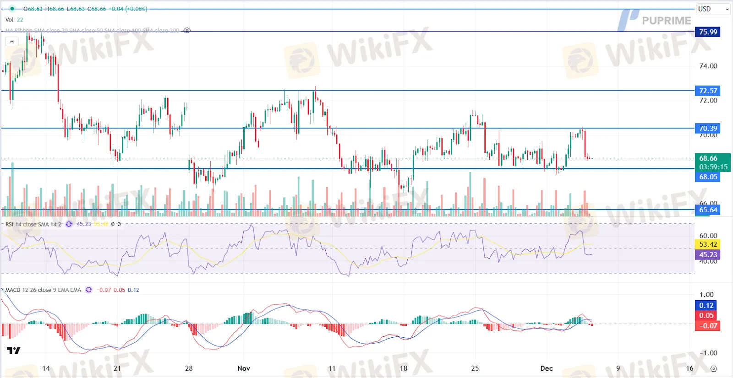Click the RSI value 45.23 in legend

(x=84, y=224)
